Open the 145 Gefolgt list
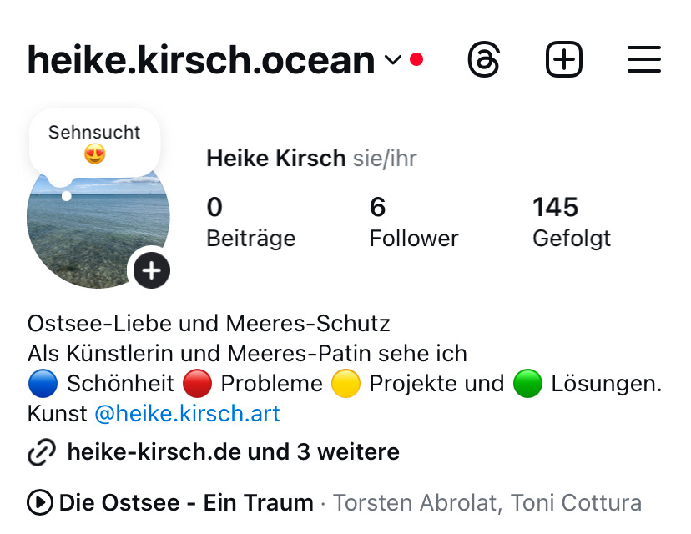This screenshot has width=691, height=534. tap(572, 223)
